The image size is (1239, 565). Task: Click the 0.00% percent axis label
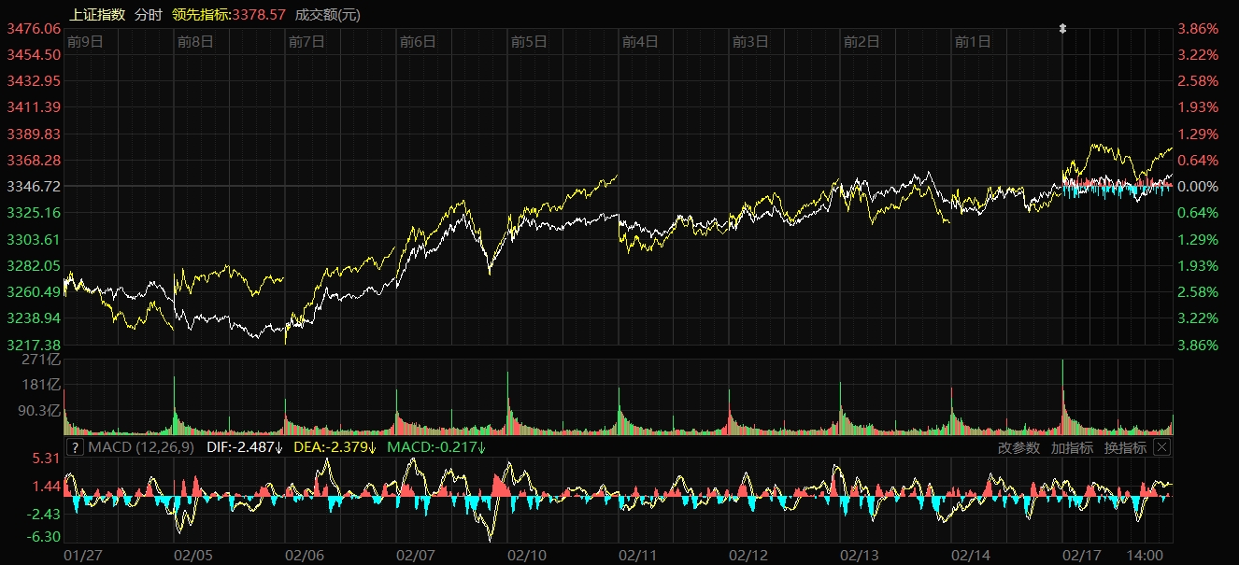[1199, 187]
